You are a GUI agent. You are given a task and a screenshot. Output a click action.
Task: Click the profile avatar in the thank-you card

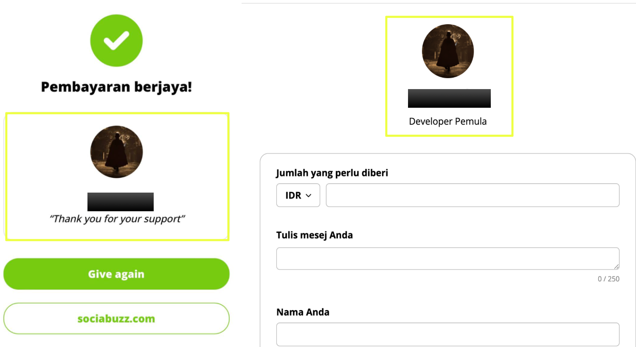coord(116,152)
